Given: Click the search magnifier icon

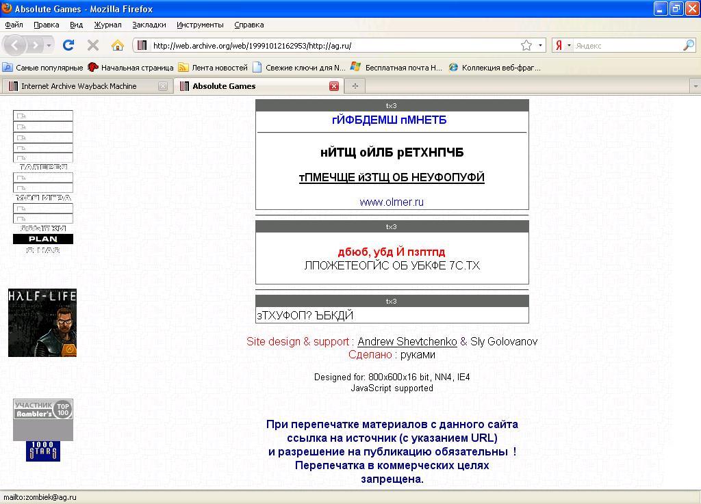Looking at the screenshot, I should tap(688, 45).
